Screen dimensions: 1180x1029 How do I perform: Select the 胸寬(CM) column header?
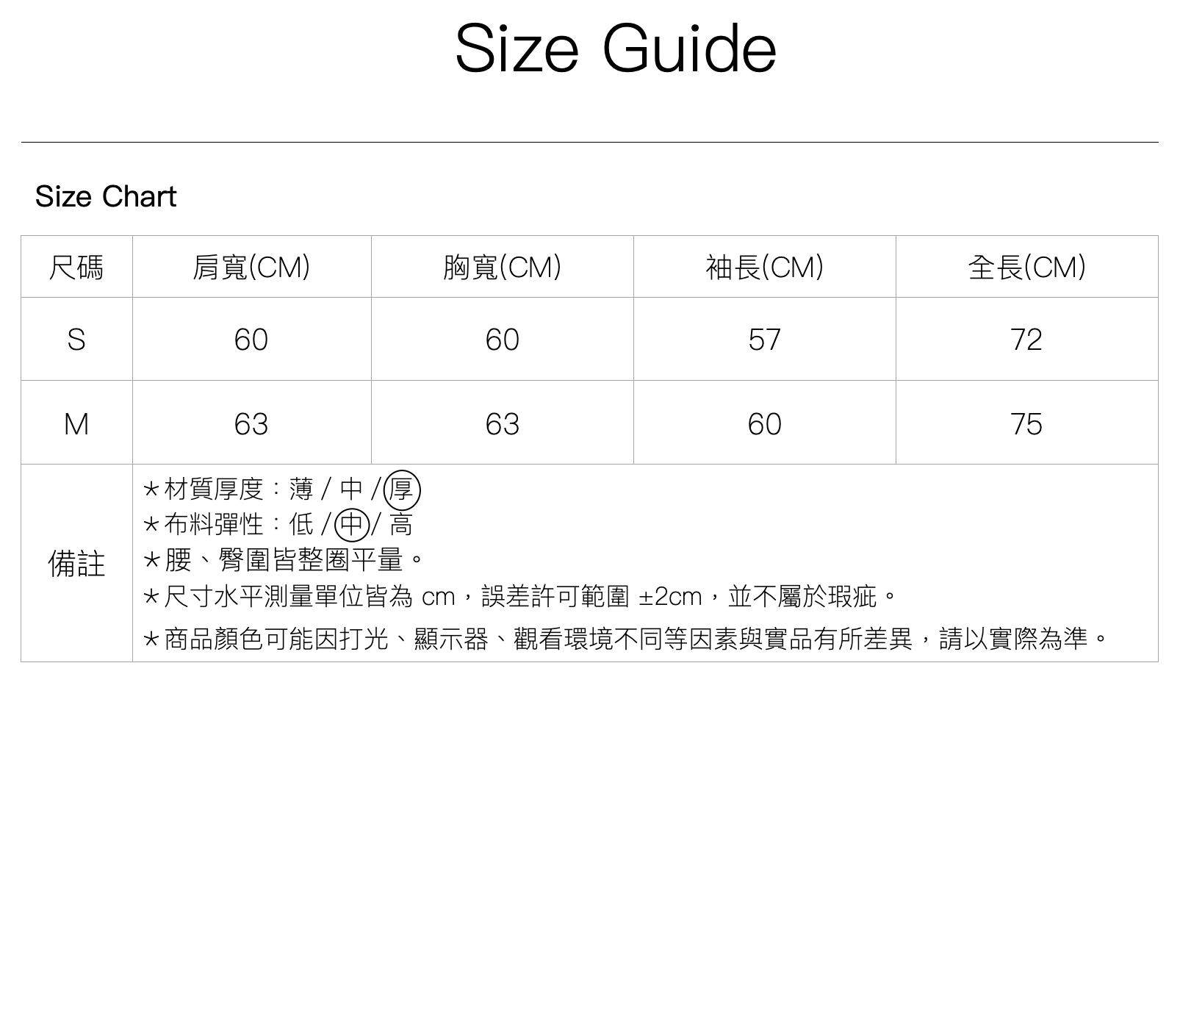click(502, 267)
